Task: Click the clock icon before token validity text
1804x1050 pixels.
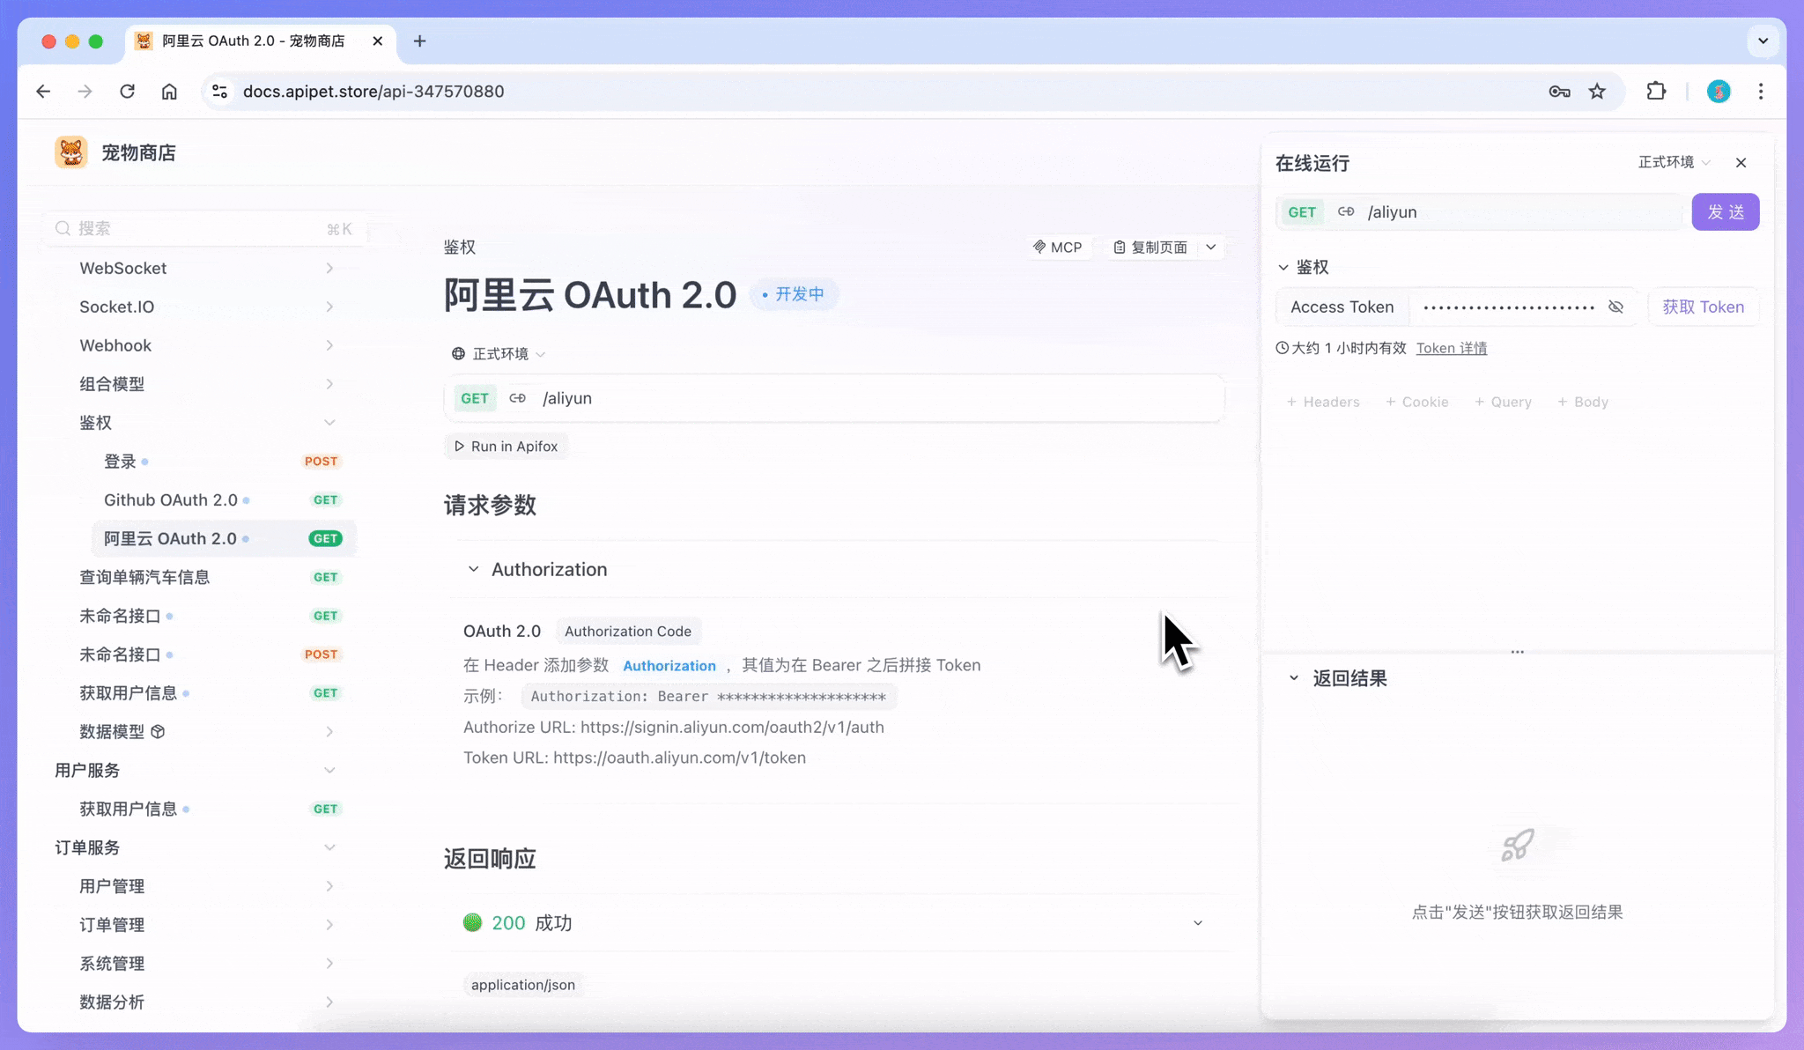Action: [1283, 347]
